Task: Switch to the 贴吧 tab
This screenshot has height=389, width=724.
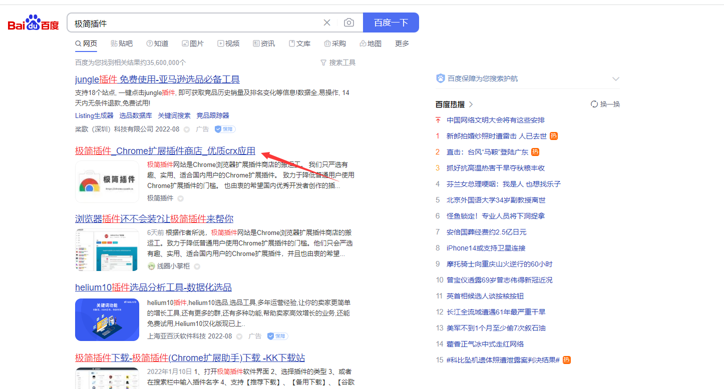Action: (122, 43)
